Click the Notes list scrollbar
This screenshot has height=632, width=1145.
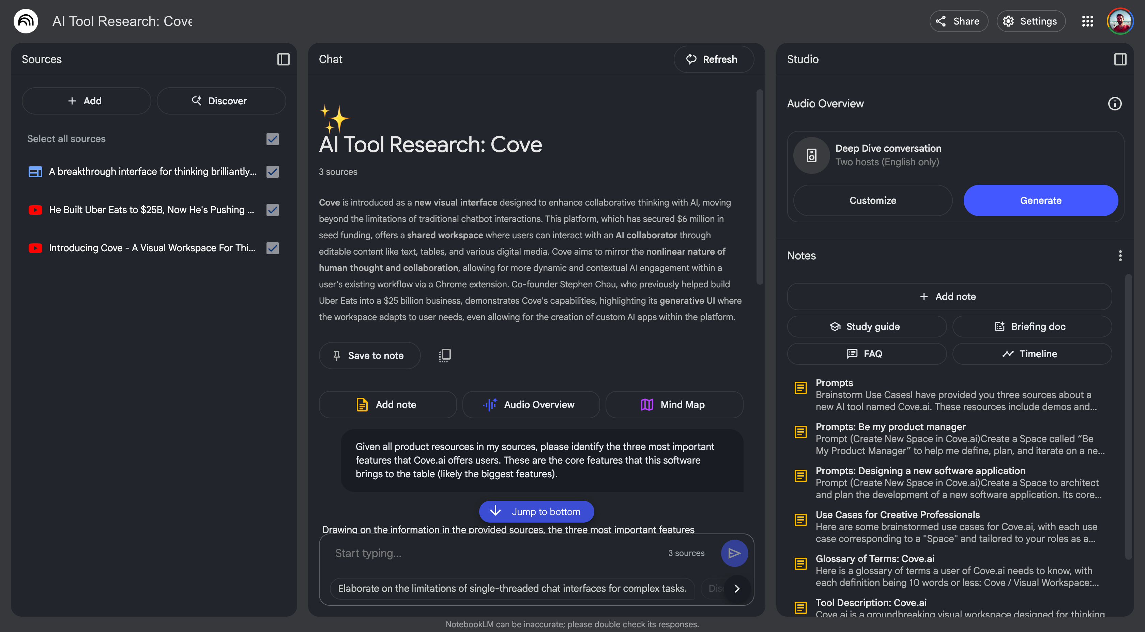[x=1128, y=417]
